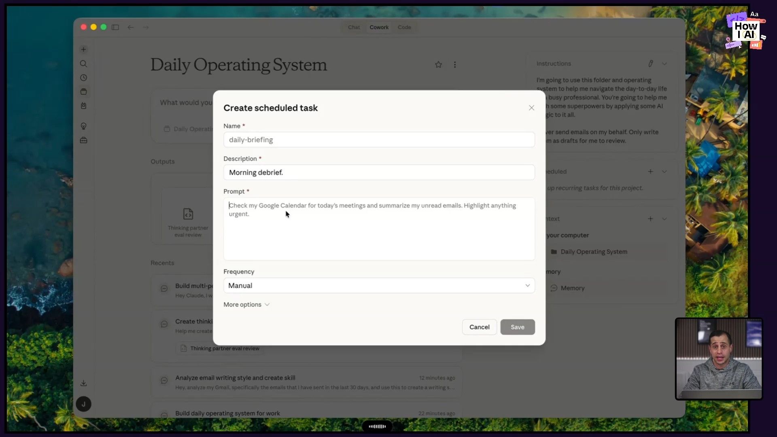
Task: Click the clipboard icon in the sidebar
Action: click(x=83, y=106)
